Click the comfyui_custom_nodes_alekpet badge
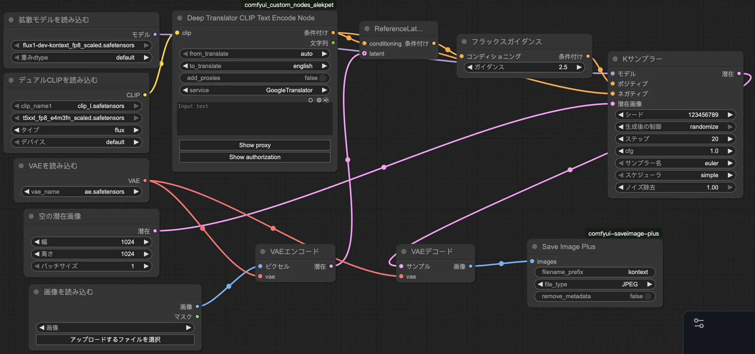The width and height of the screenshot is (755, 354). (x=289, y=5)
